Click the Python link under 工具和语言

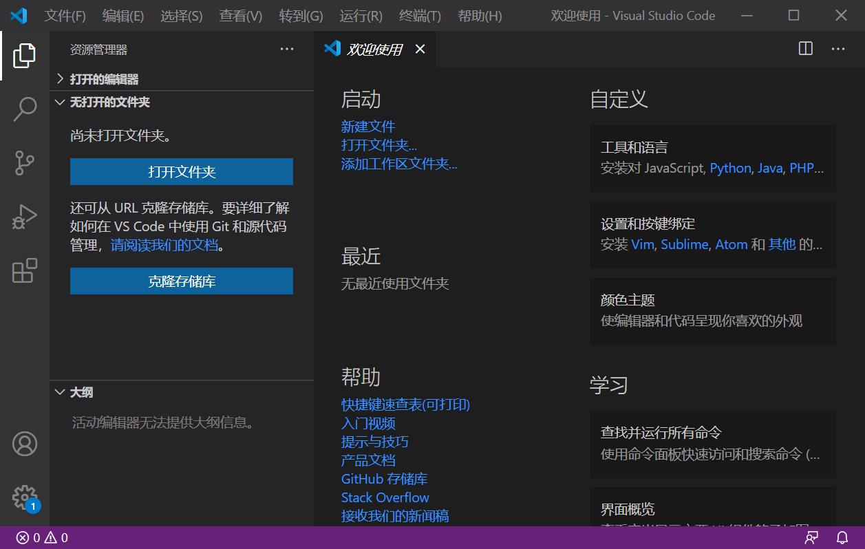coord(730,168)
